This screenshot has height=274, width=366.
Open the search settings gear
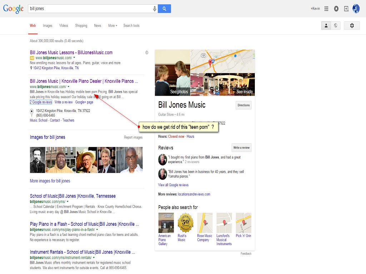point(352,26)
